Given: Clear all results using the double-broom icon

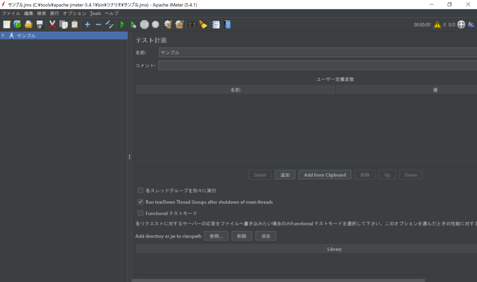Looking at the screenshot, I should pos(179,24).
